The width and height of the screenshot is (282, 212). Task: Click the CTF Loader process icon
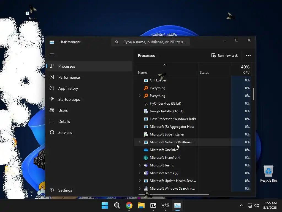point(146,80)
